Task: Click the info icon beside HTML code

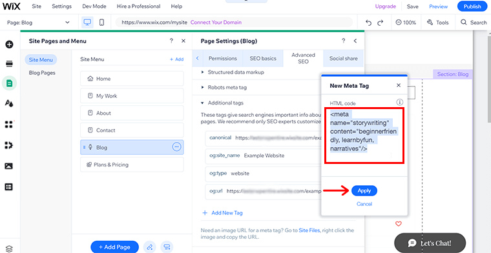Action: coord(399,102)
